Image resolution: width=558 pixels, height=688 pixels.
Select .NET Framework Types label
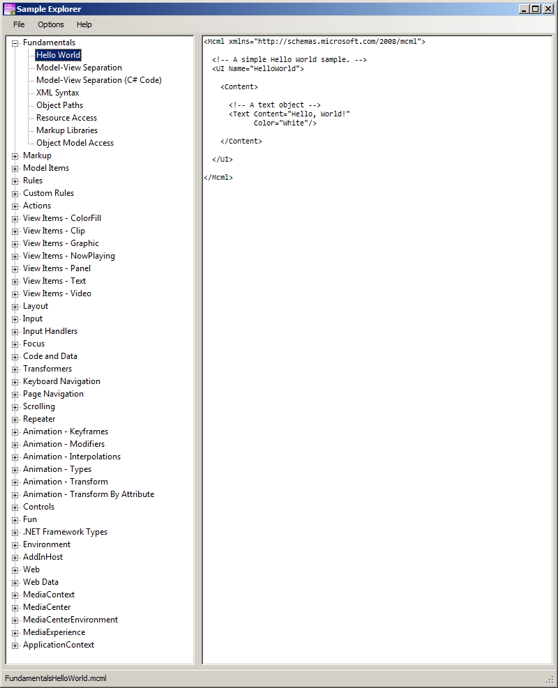[x=65, y=532]
